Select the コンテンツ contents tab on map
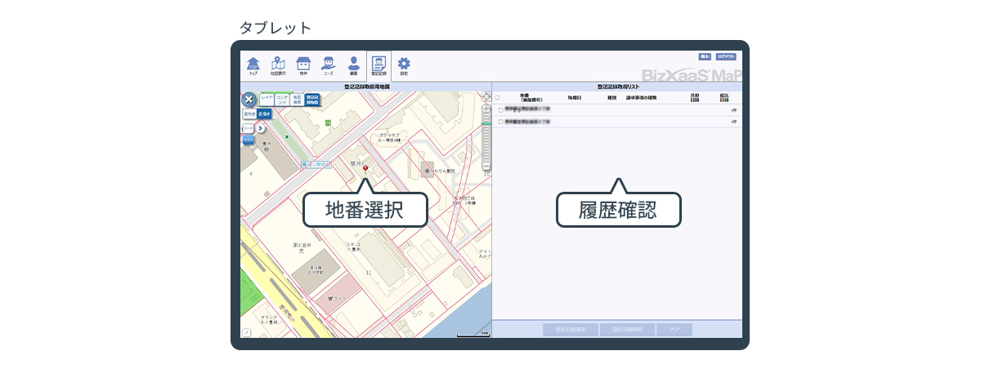Screen dimensions: 981x373 282,100
